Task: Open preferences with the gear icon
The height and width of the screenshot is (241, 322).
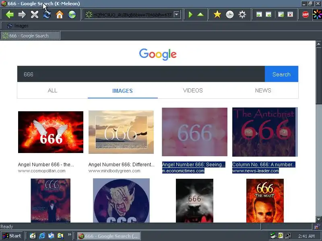Action: click(x=242, y=14)
